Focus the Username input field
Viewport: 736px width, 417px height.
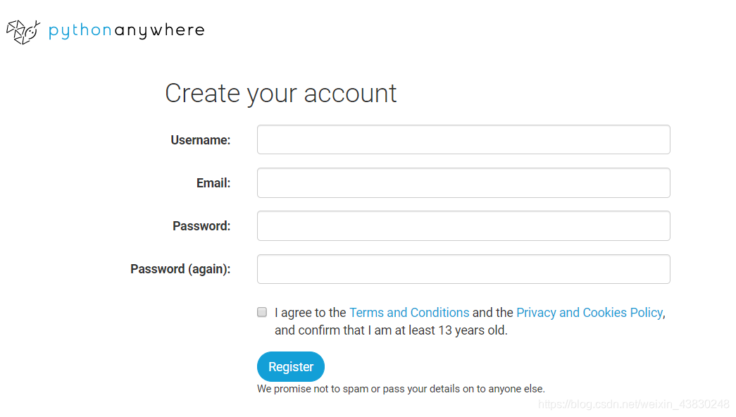click(x=463, y=139)
